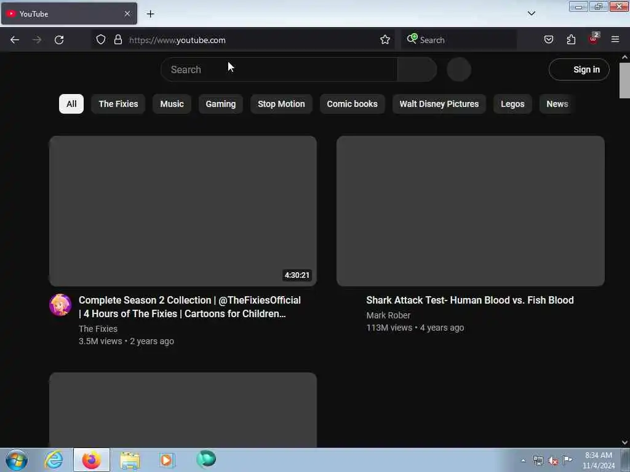Viewport: 630px width, 472px height.
Task: View site security via the padlock icon
Action: click(x=118, y=39)
